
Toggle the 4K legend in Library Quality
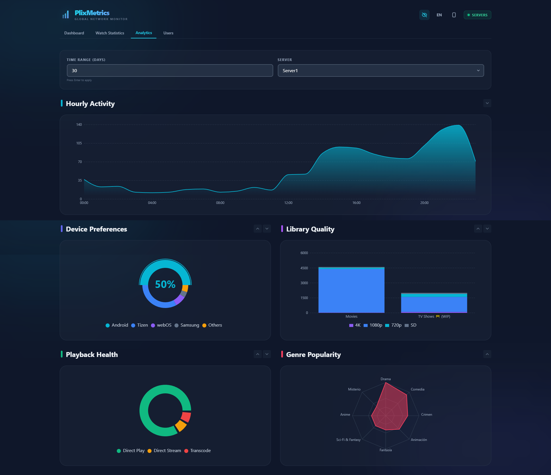click(355, 325)
